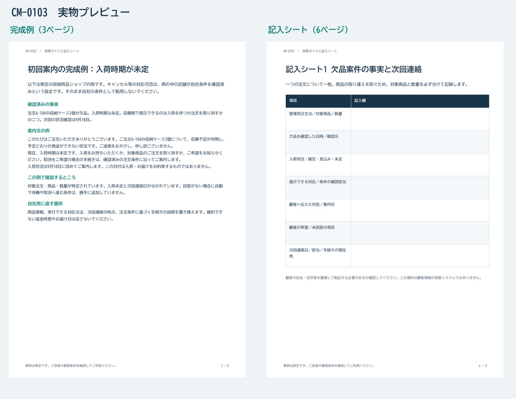Click right page footer '事例は架空です'

tap(329, 366)
